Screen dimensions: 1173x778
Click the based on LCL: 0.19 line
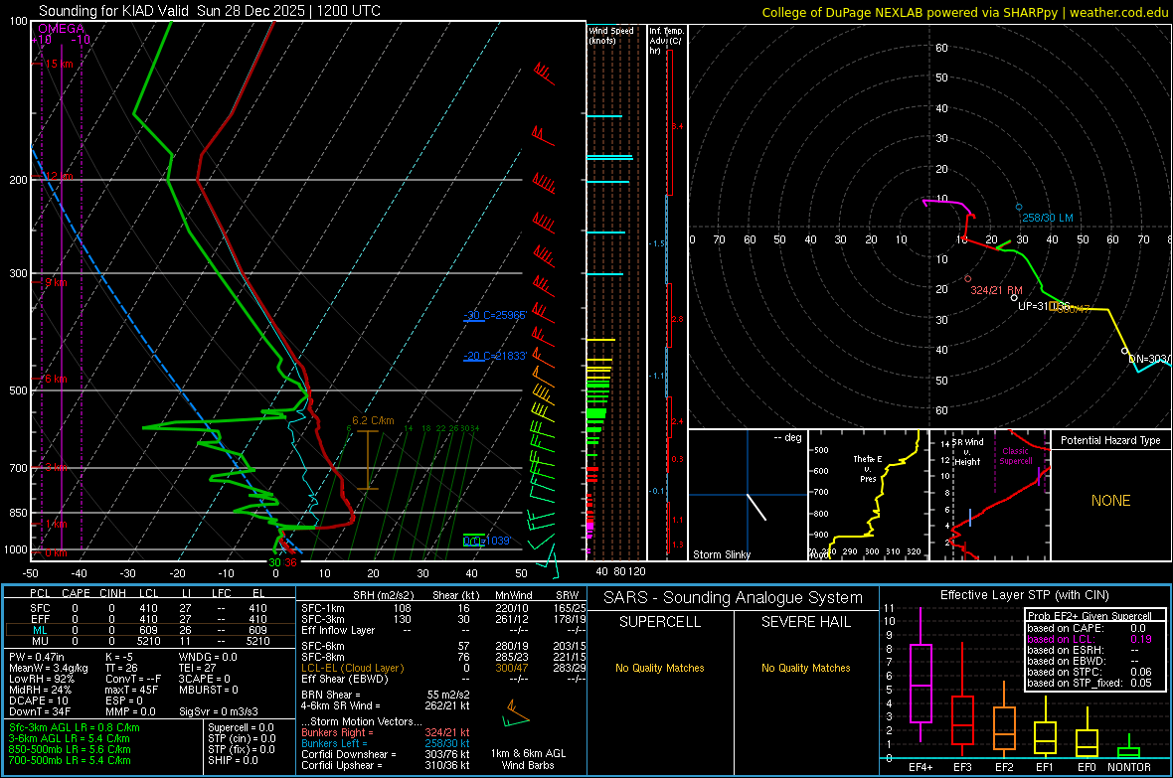(x=1089, y=639)
